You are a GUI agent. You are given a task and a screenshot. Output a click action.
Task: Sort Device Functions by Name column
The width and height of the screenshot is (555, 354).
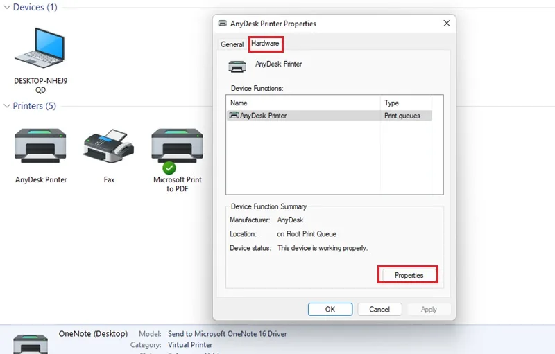pyautogui.click(x=303, y=103)
